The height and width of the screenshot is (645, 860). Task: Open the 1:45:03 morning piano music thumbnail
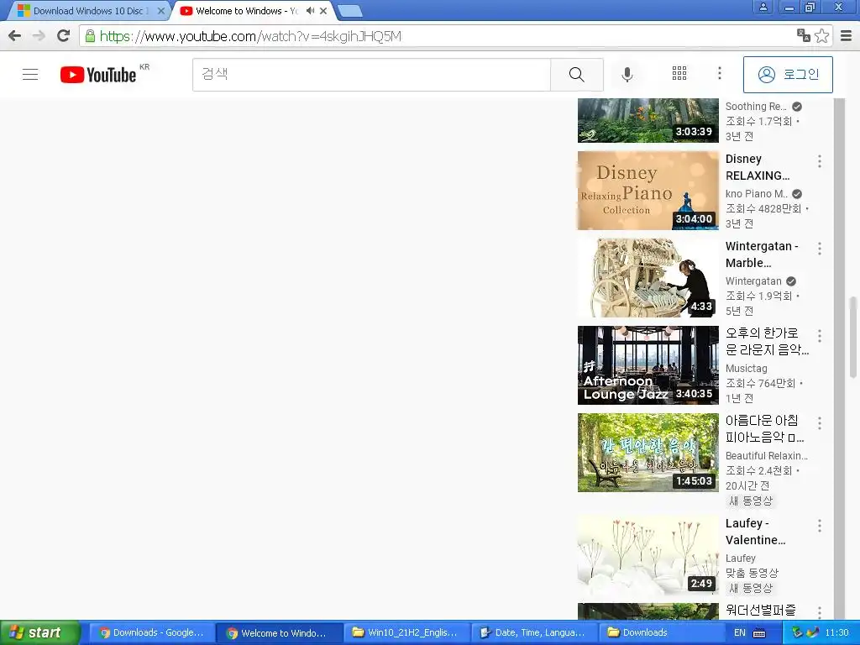[x=648, y=453]
